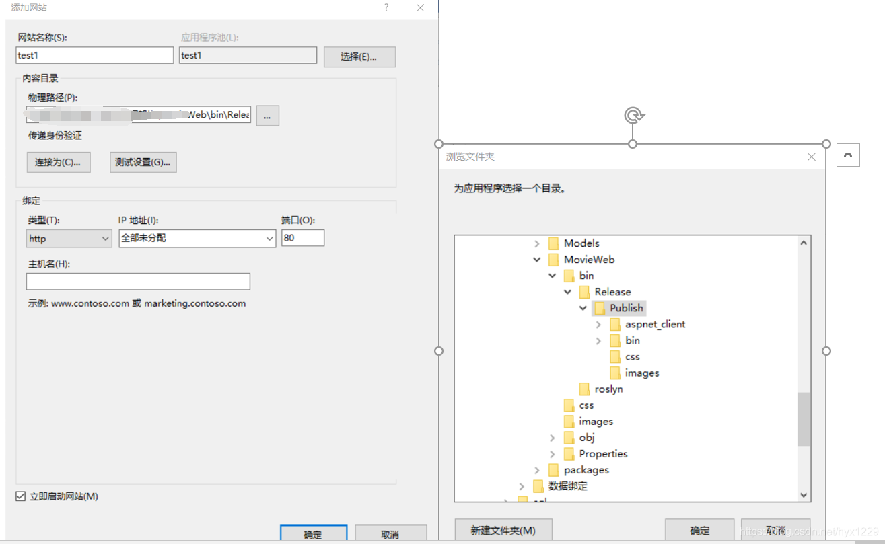Click the site name field containing test1
The height and width of the screenshot is (544, 885).
tap(95, 55)
